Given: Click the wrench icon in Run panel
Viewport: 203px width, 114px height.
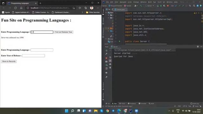Looking at the screenshot, I should [x=107, y=54].
